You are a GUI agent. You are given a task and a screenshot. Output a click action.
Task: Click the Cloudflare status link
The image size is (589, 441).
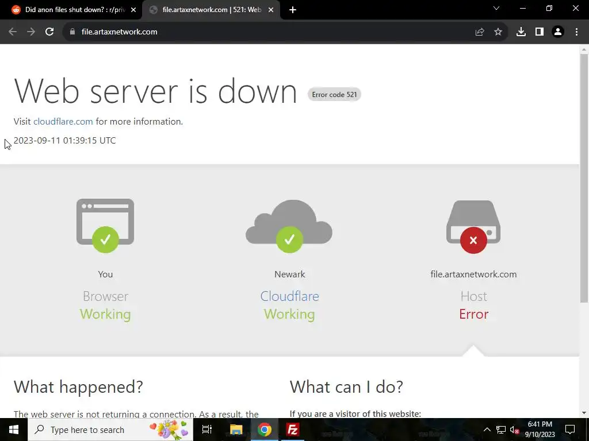(290, 296)
